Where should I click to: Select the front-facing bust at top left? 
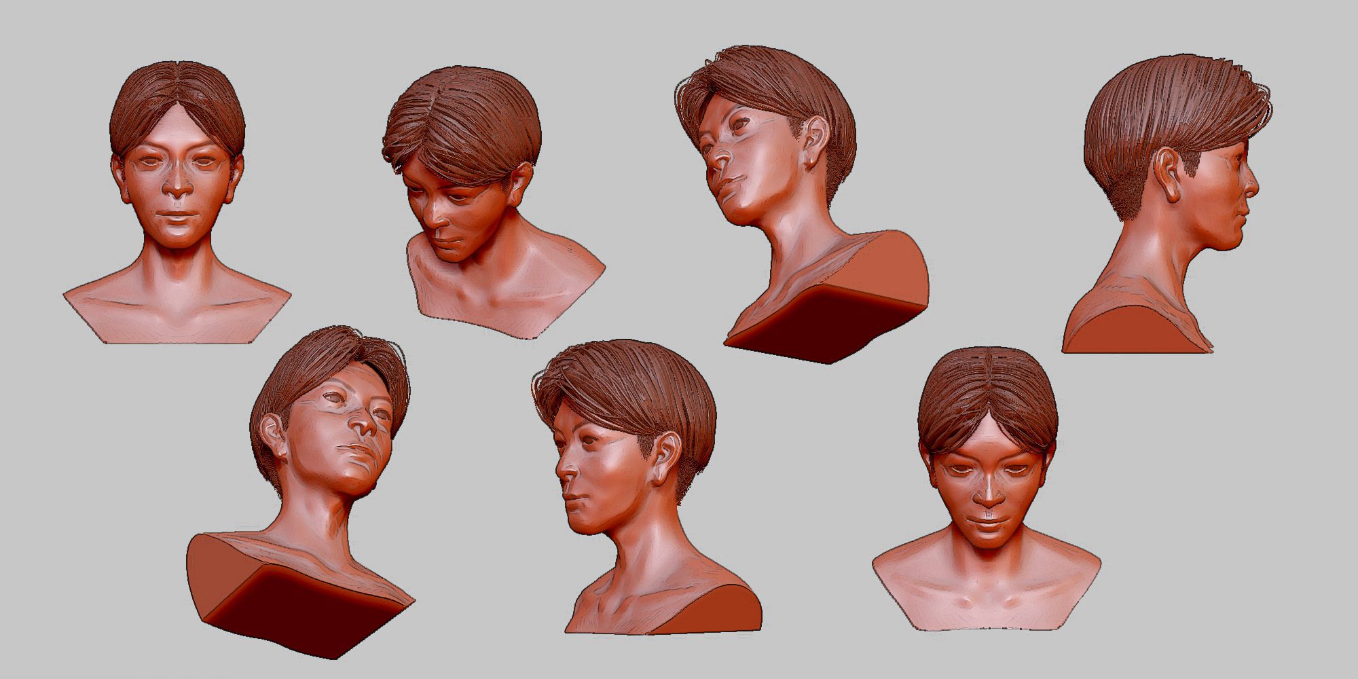pos(177,202)
